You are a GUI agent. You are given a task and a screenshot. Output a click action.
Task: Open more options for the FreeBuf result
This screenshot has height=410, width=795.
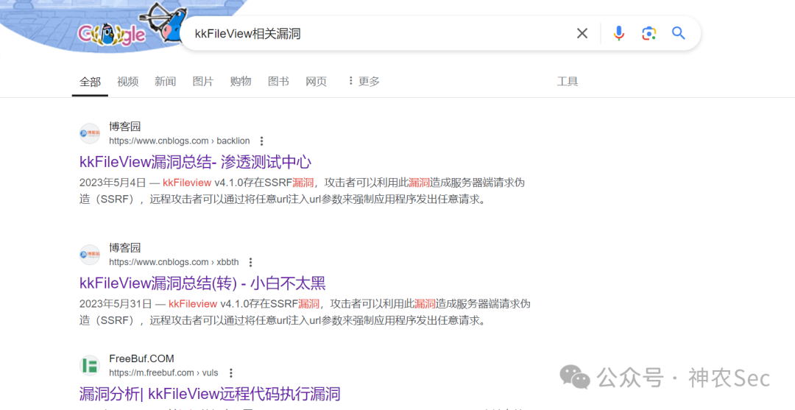(x=230, y=373)
